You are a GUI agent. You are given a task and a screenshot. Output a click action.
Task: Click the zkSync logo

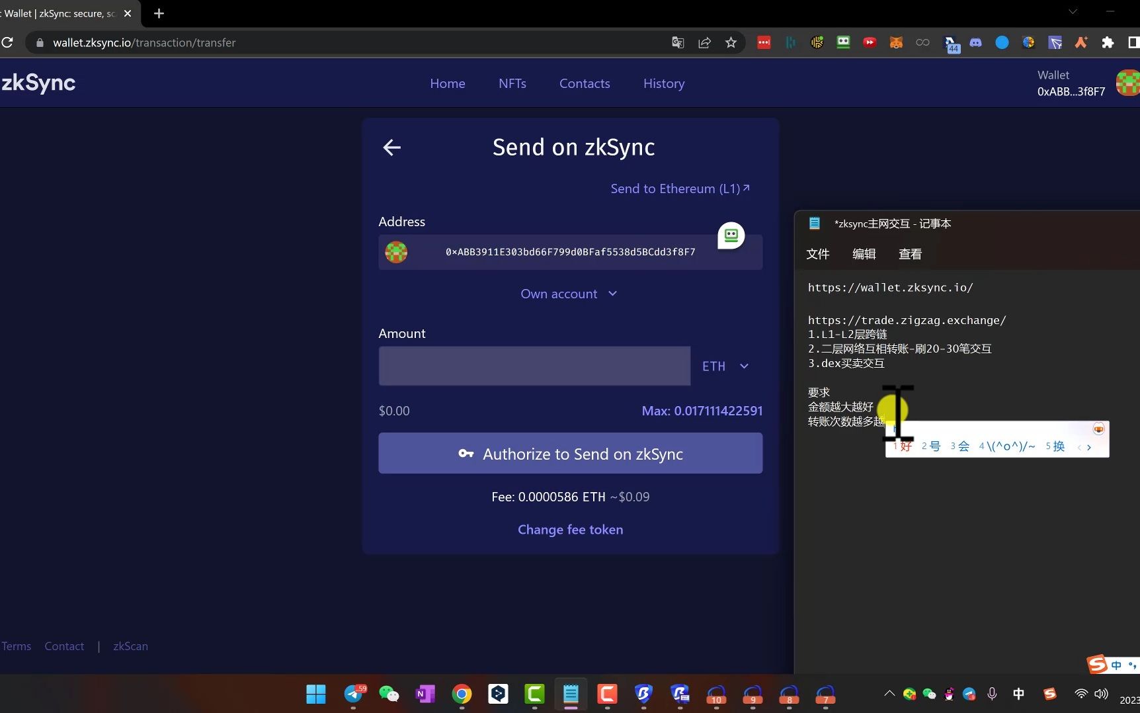[x=38, y=83]
